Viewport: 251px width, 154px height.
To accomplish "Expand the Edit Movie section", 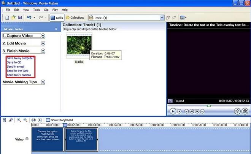I will click(x=43, y=43).
